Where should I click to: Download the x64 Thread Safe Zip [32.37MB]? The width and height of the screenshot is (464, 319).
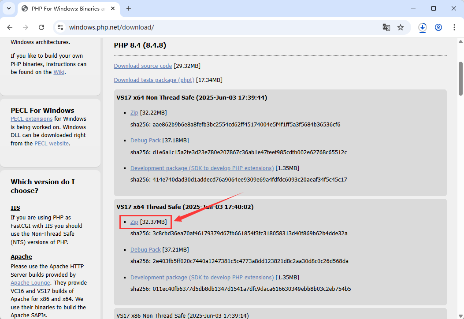click(134, 222)
